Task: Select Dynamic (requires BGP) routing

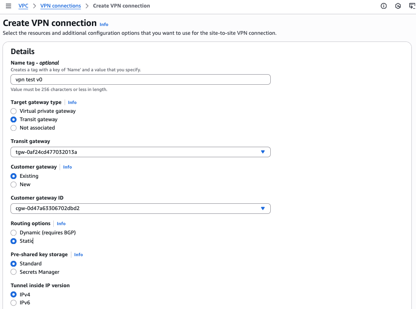Action: tap(14, 233)
